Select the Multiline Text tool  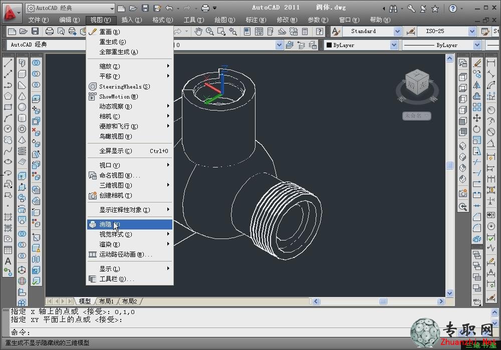click(x=8, y=261)
